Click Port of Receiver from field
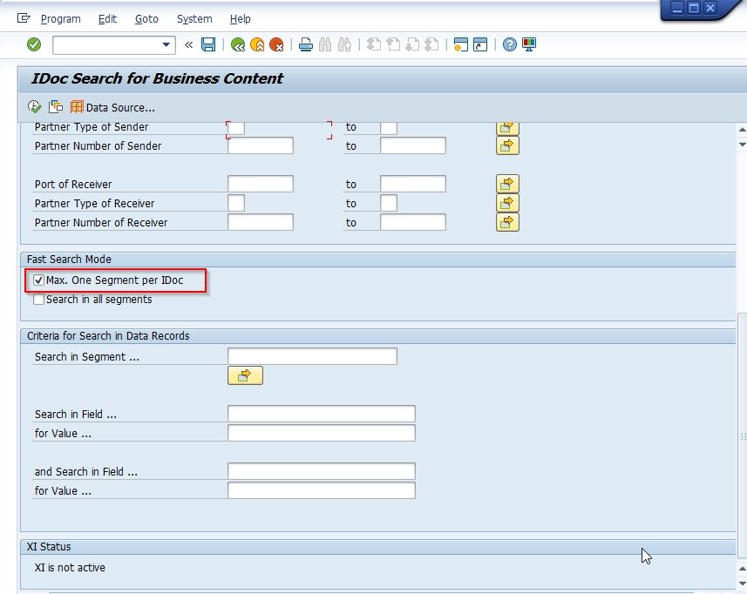The width and height of the screenshot is (747, 594). [x=261, y=184]
